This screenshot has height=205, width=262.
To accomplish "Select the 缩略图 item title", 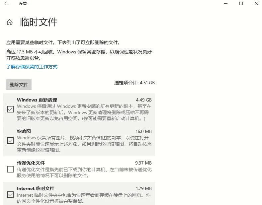I will tap(24, 131).
